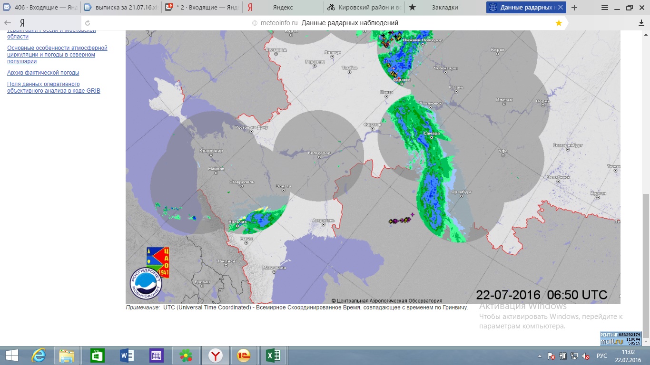The image size is (650, 365).
Task: Click the Примечание UTC note text
Action: tap(297, 307)
